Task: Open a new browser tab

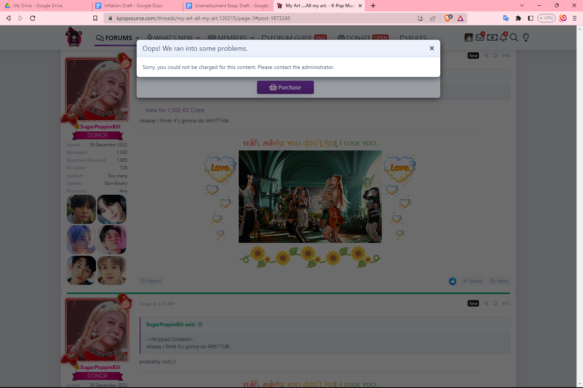Action: pyautogui.click(x=373, y=6)
